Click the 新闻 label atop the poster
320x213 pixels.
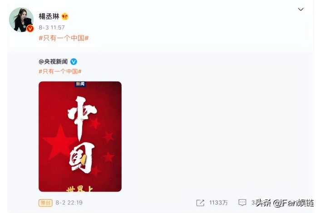[x=80, y=84]
